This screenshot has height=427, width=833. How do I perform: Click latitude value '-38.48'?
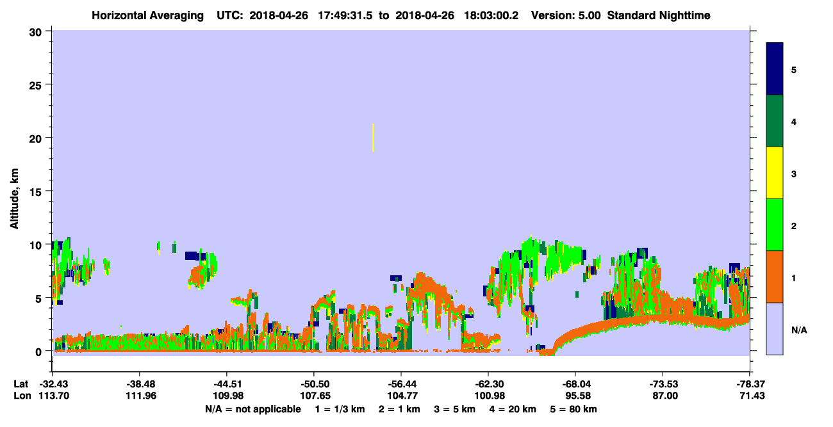coord(139,384)
